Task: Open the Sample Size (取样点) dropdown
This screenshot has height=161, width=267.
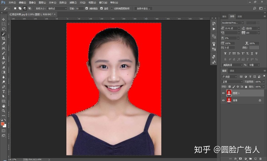Action: (x=57, y=9)
